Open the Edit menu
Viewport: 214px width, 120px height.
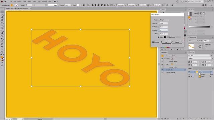[x=15, y=1]
